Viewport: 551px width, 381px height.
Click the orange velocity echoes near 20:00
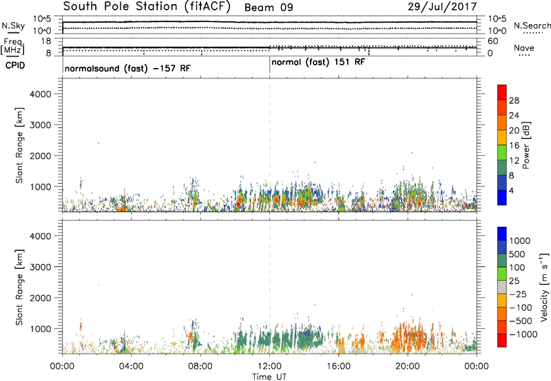tap(409, 337)
